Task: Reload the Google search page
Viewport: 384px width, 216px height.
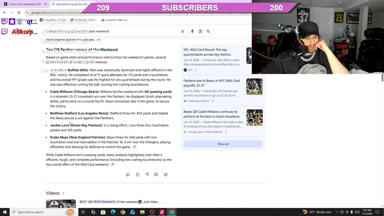Action: (x=19, y=13)
